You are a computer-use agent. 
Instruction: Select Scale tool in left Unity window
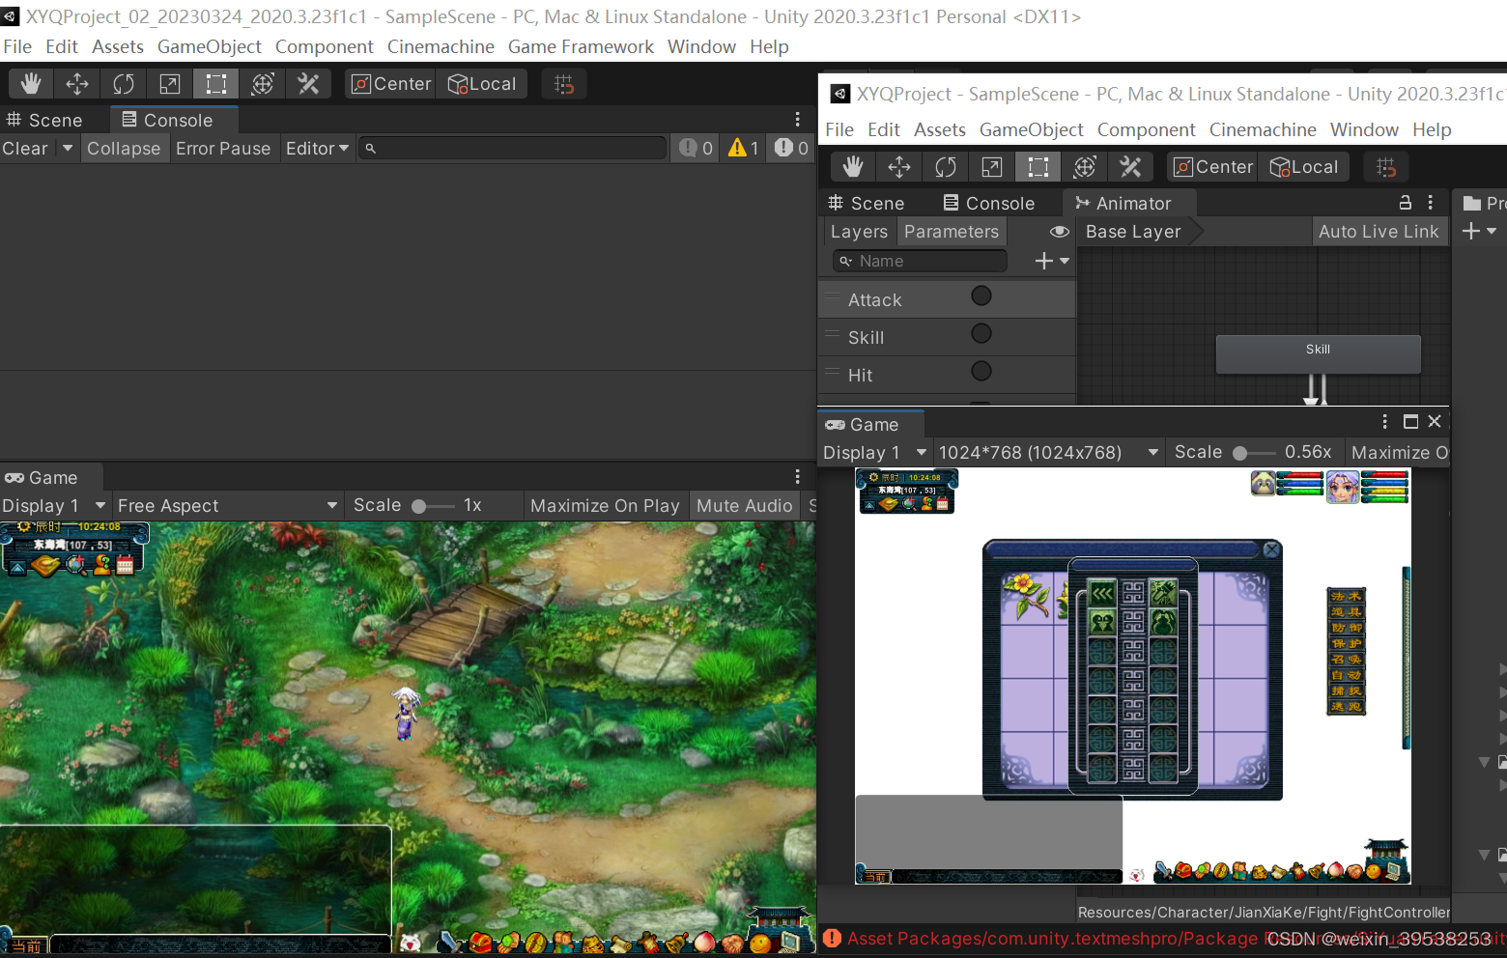click(170, 84)
